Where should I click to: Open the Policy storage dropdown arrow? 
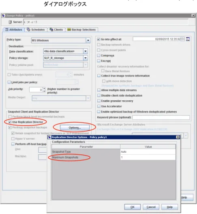pos(86,58)
